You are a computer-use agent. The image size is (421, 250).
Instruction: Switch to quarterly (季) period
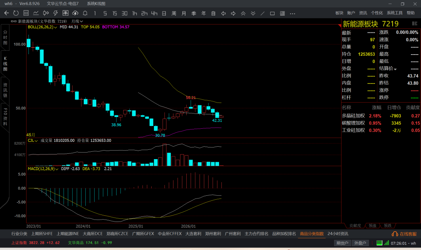(194, 13)
